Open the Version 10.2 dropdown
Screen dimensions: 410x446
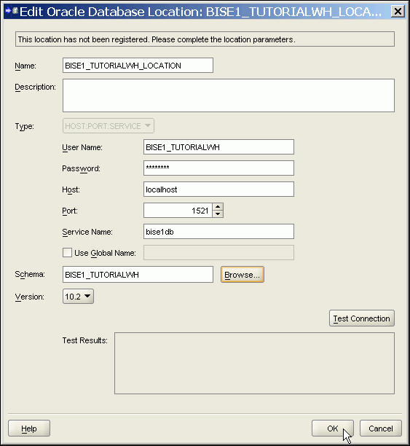click(78, 297)
